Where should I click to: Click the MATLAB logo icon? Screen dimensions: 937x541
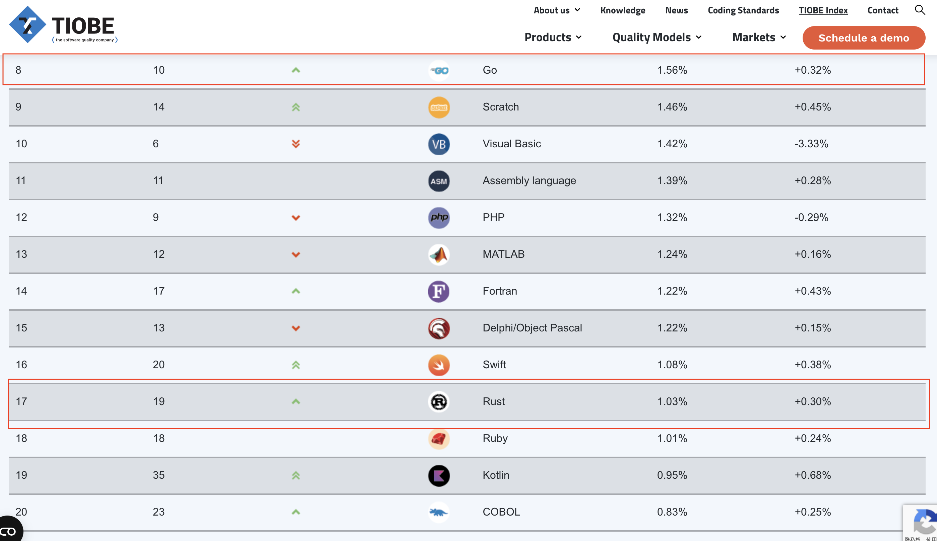coord(439,254)
